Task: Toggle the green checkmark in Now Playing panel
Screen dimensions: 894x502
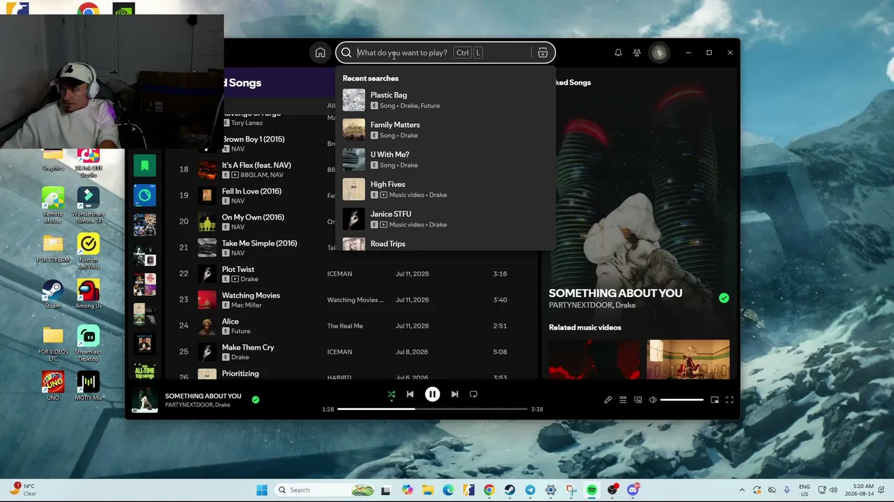Action: (x=724, y=298)
